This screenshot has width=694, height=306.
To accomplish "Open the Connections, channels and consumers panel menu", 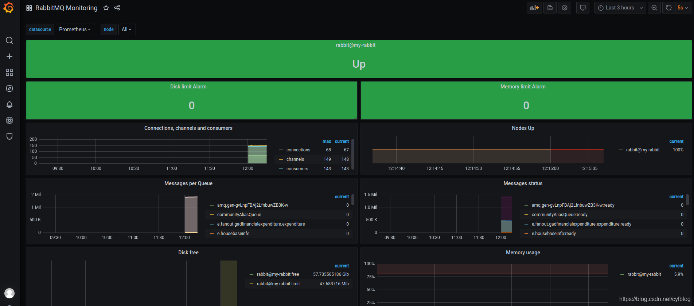I will tap(188, 128).
